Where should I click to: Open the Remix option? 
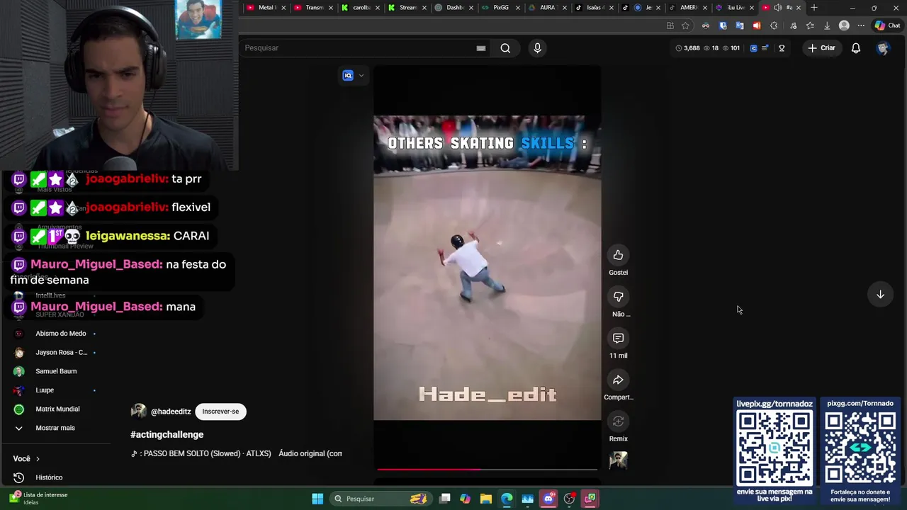(x=618, y=422)
